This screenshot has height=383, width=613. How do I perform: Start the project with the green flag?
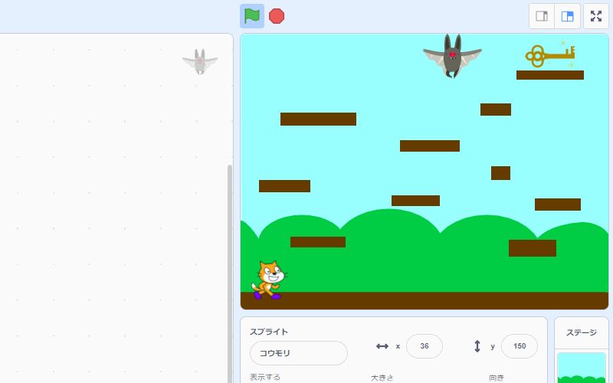coord(252,16)
